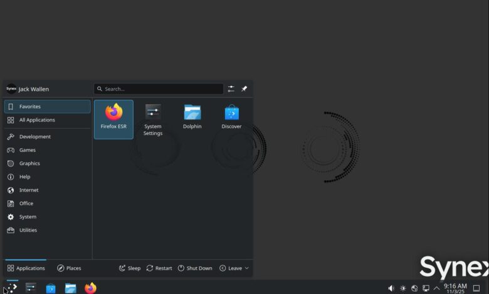The height and width of the screenshot is (294, 489).
Task: Select the Favorites category
Action: (x=48, y=106)
